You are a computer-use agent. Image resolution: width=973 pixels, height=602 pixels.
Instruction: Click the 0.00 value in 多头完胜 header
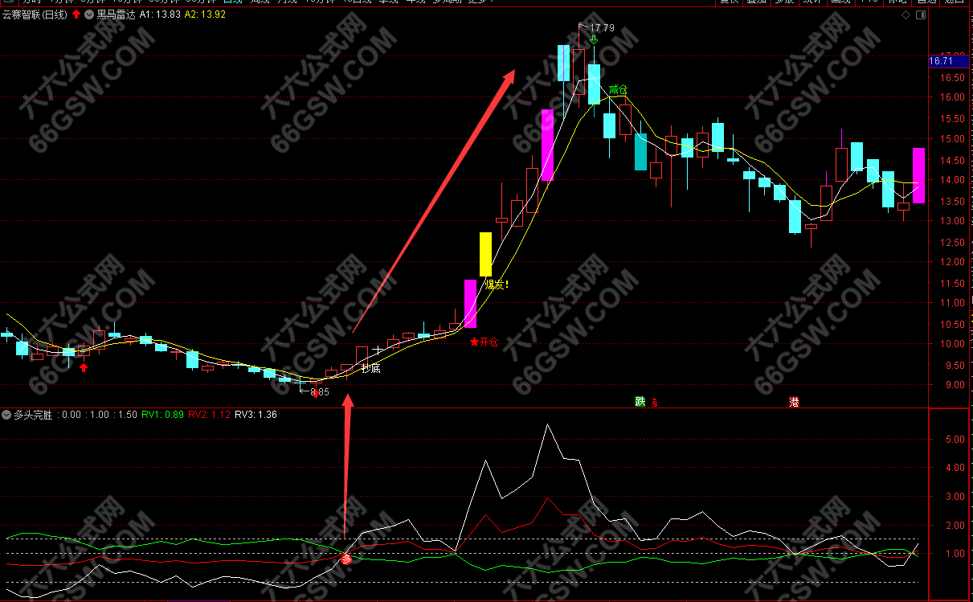coord(72,415)
